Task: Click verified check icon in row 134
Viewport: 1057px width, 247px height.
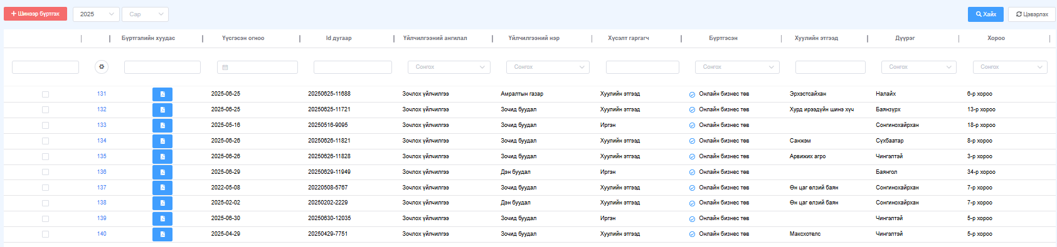Action: (692, 141)
